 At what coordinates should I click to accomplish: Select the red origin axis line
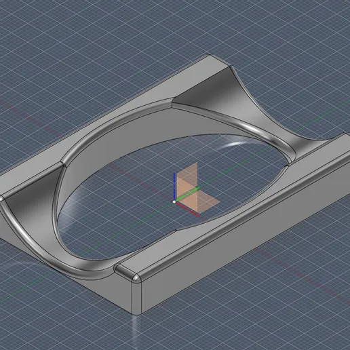[x=187, y=210]
